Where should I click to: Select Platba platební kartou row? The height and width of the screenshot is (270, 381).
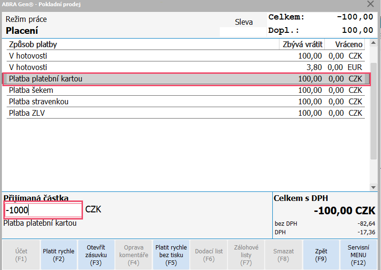(x=143, y=79)
